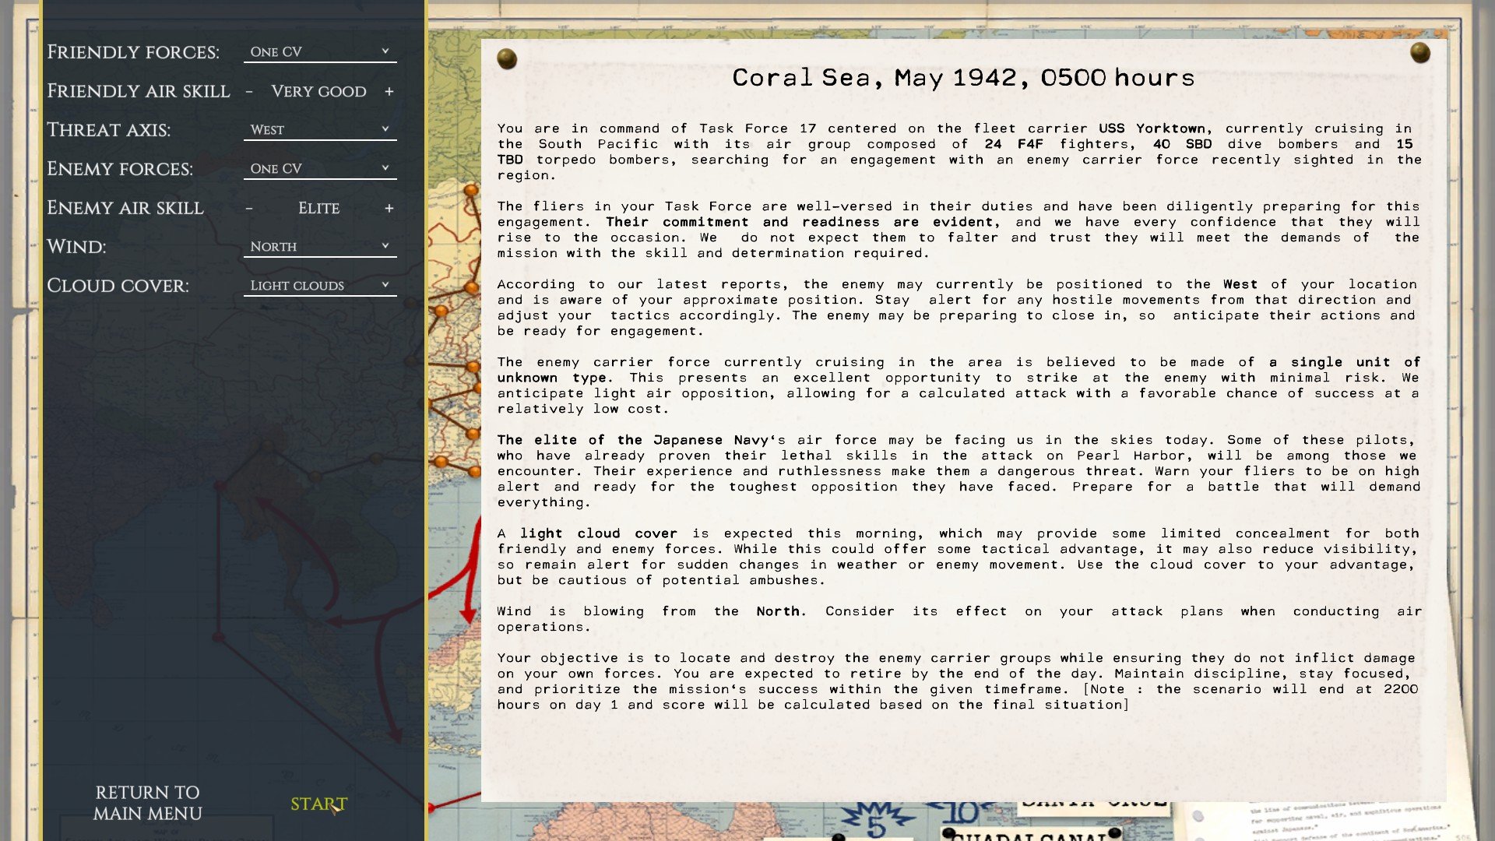The image size is (1495, 841).
Task: Open the Friendly Forces dropdown
Action: tap(319, 52)
